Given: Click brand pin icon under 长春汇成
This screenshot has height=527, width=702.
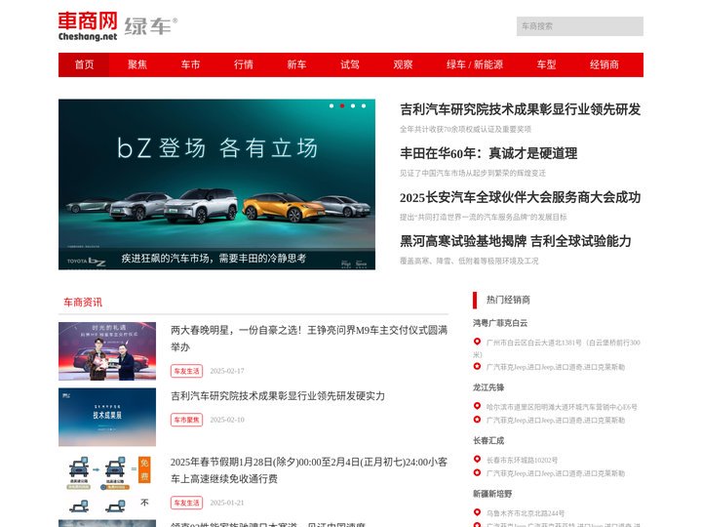Looking at the screenshot, I should point(477,472).
